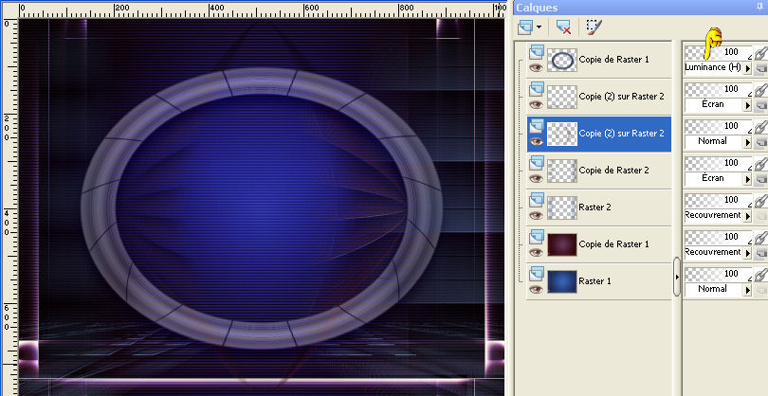
Task: Select the Copie de Raster 2 layer name
Action: pos(613,171)
